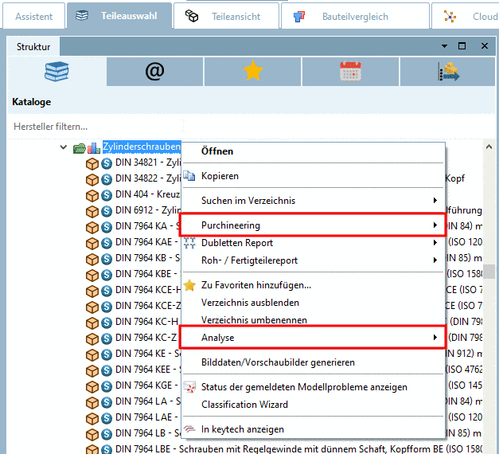This screenshot has width=499, height=454.
Task: Click the Cloud network icon
Action: (x=450, y=16)
